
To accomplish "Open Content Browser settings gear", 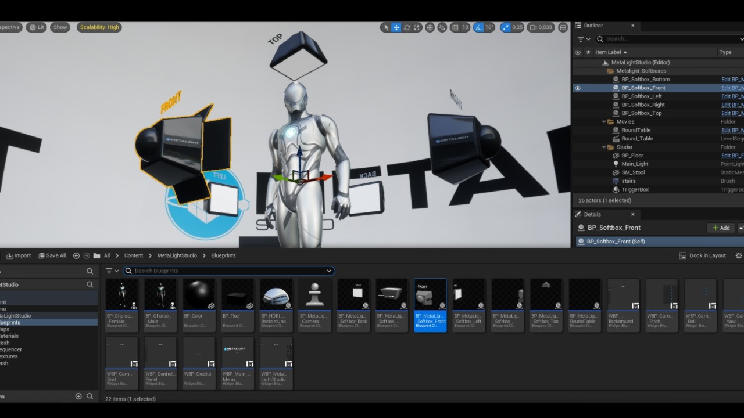I will 739,255.
